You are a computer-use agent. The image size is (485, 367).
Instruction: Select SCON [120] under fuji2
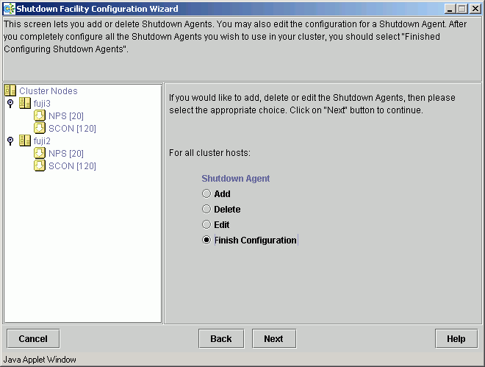[x=72, y=166]
